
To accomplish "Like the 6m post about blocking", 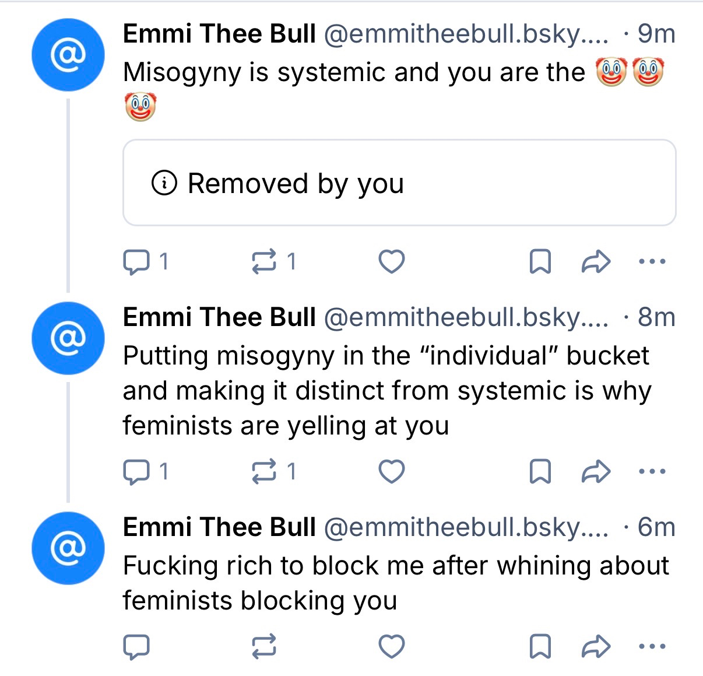I will click(x=392, y=647).
